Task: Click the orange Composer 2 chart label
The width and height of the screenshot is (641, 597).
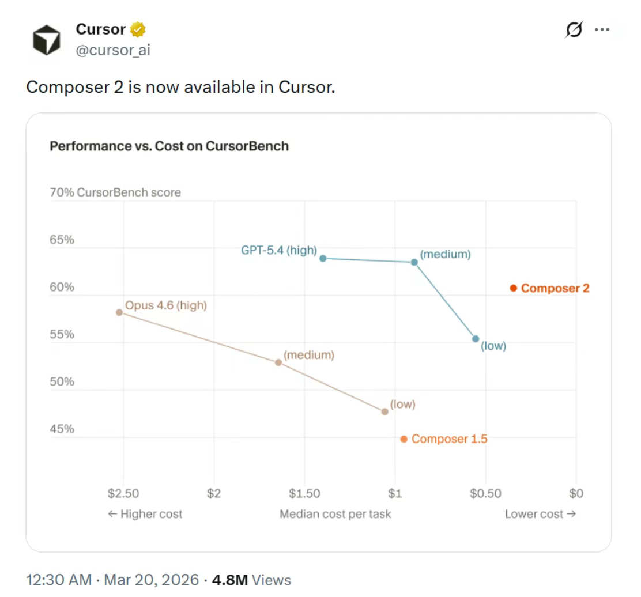Action: [x=555, y=288]
